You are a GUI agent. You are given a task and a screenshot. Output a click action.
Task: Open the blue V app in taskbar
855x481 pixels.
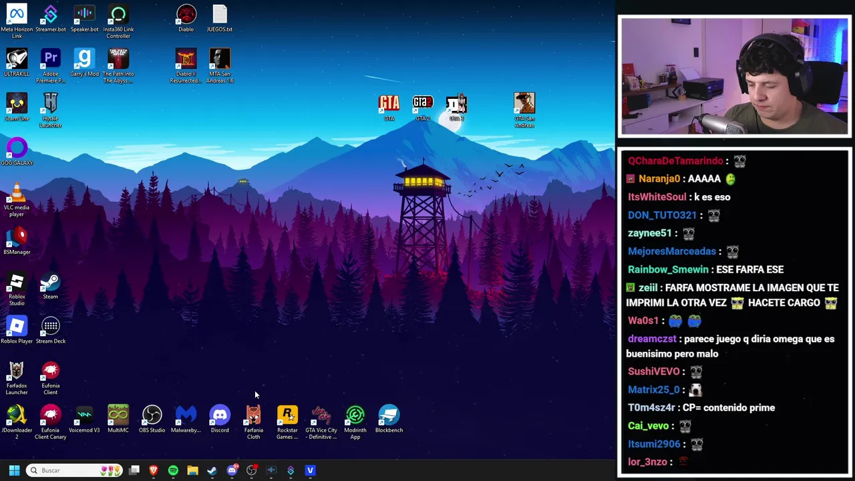tap(310, 470)
